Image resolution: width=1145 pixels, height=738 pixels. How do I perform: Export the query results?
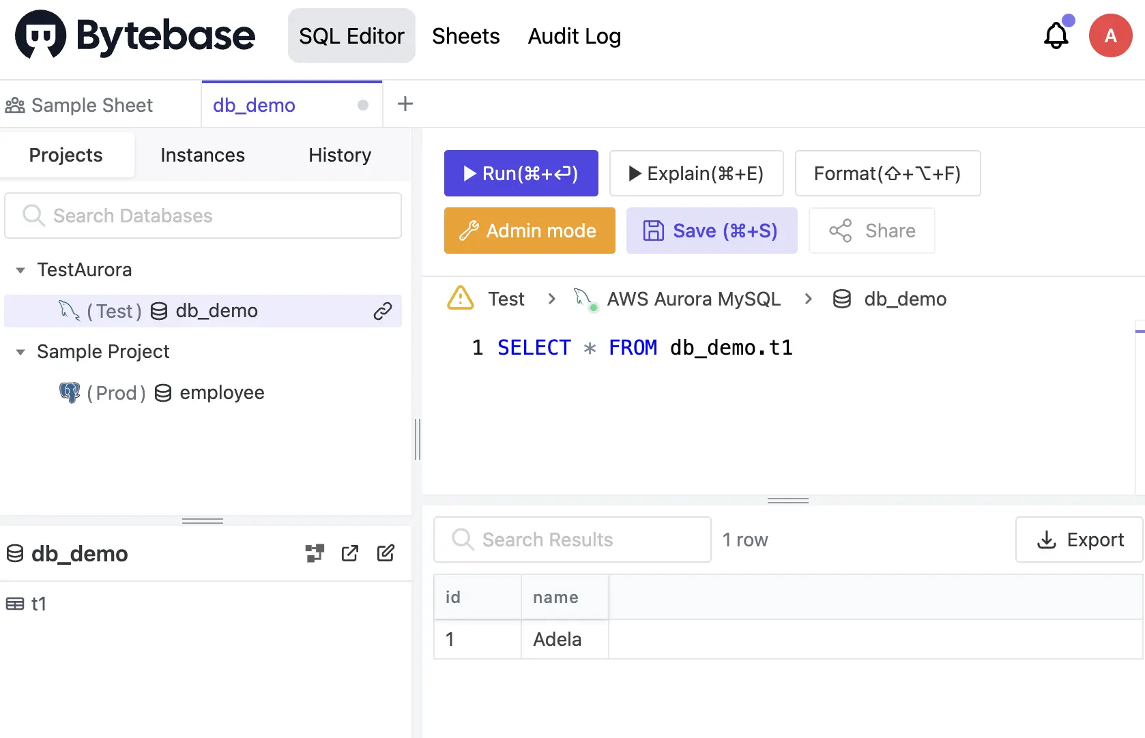(x=1079, y=540)
